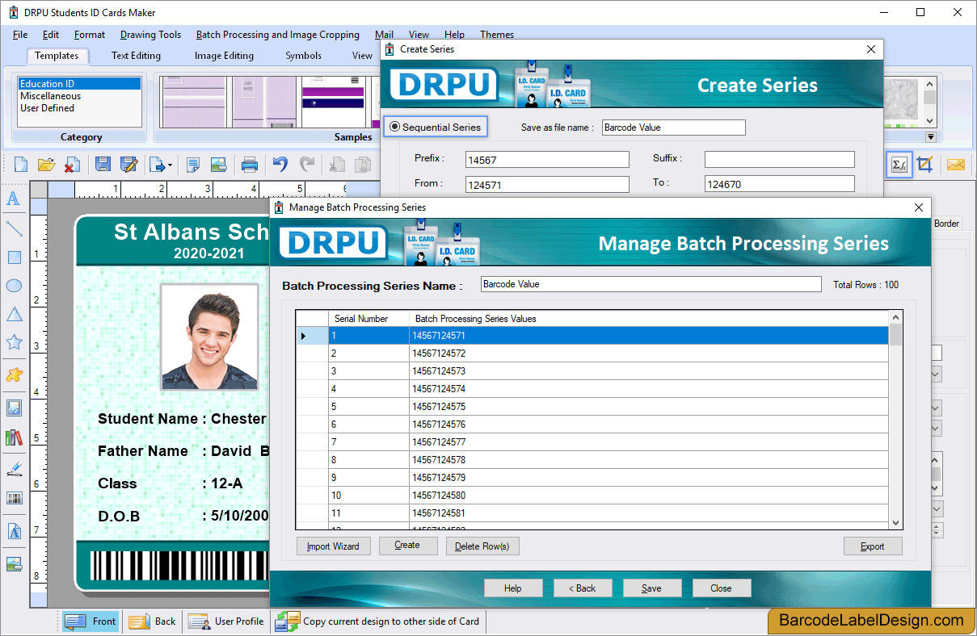Image resolution: width=977 pixels, height=636 pixels.
Task: Select the Ellipse shape tool
Action: tap(14, 285)
